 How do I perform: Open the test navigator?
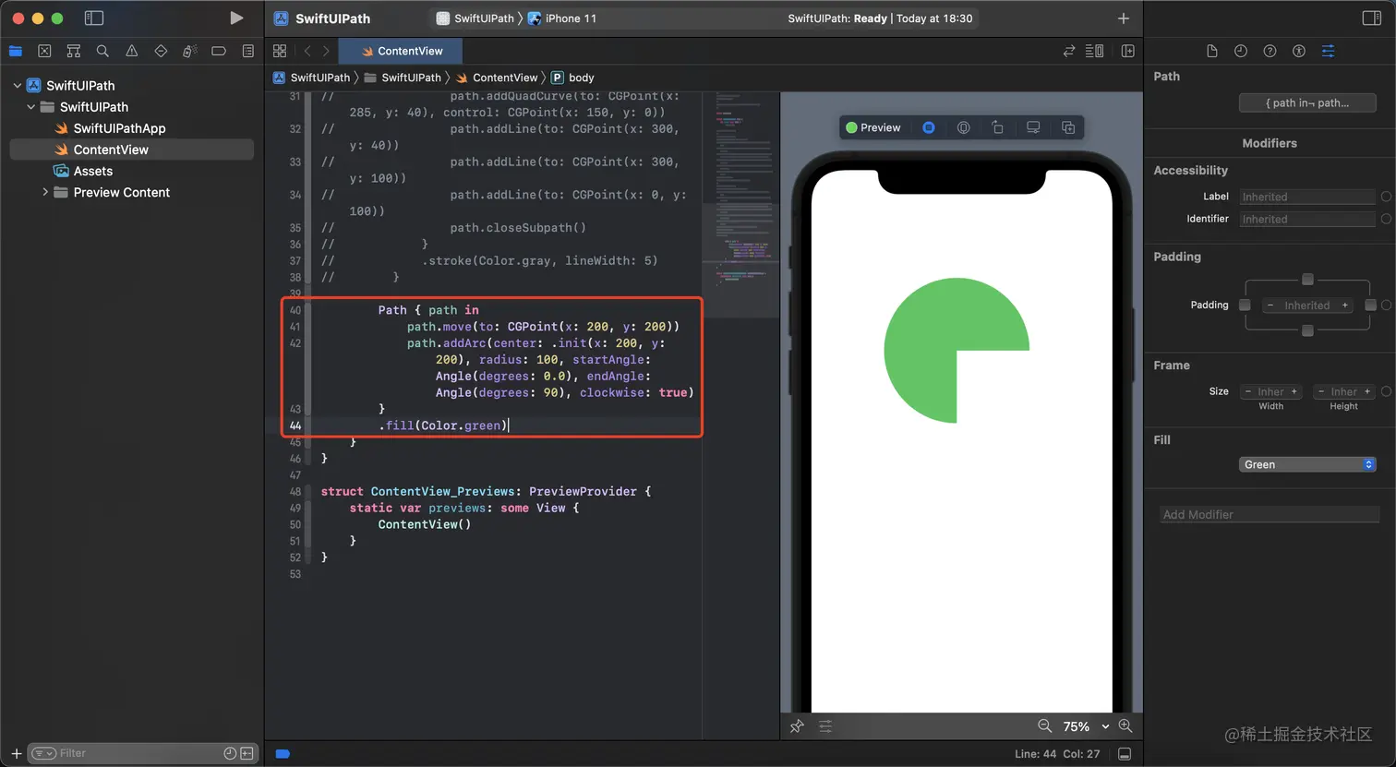pos(161,51)
